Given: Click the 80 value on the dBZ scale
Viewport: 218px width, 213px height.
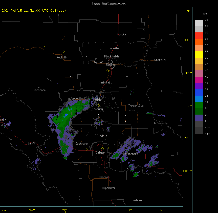Looking at the screenshot, I should point(206,20).
